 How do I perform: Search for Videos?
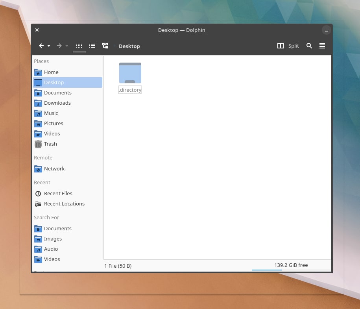(68, 259)
